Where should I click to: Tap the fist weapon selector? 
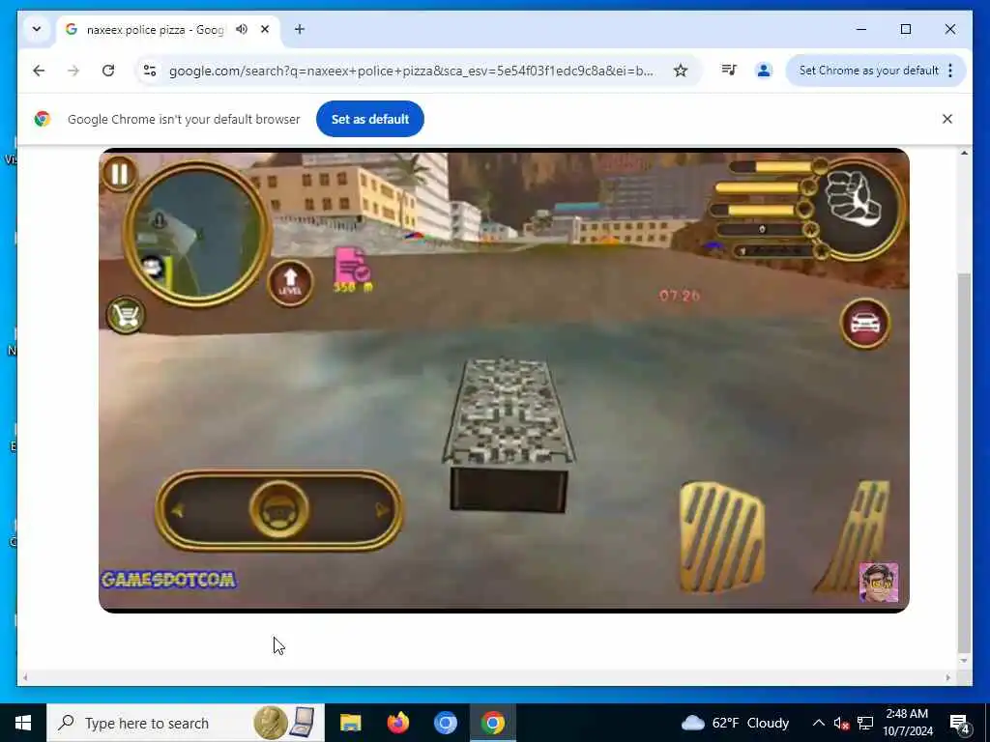click(857, 208)
